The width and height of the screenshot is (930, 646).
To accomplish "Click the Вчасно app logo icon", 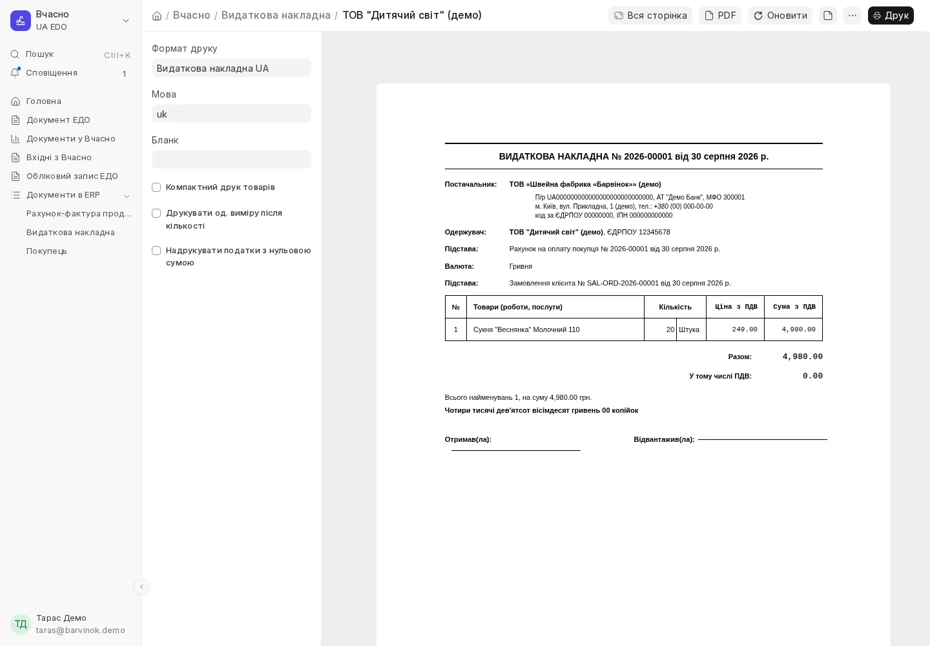I will pos(21,21).
